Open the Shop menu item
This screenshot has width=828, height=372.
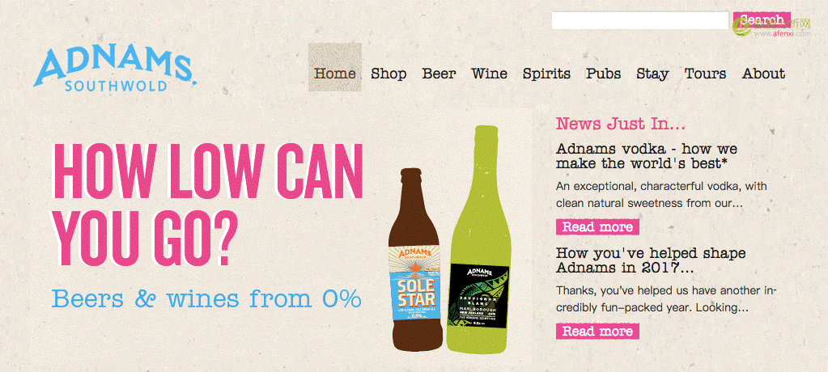[x=389, y=74]
